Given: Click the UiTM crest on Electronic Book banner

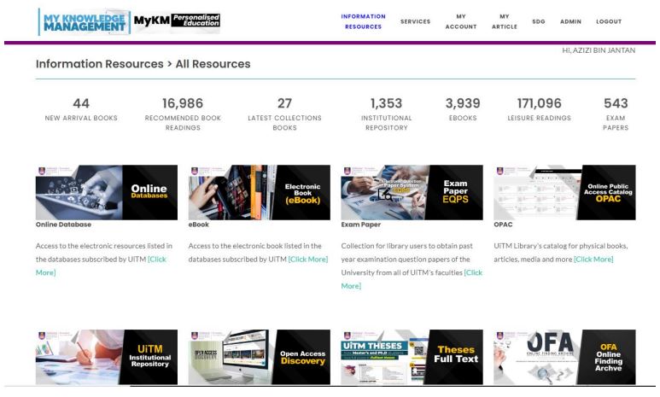Looking at the screenshot, I should (x=195, y=171).
